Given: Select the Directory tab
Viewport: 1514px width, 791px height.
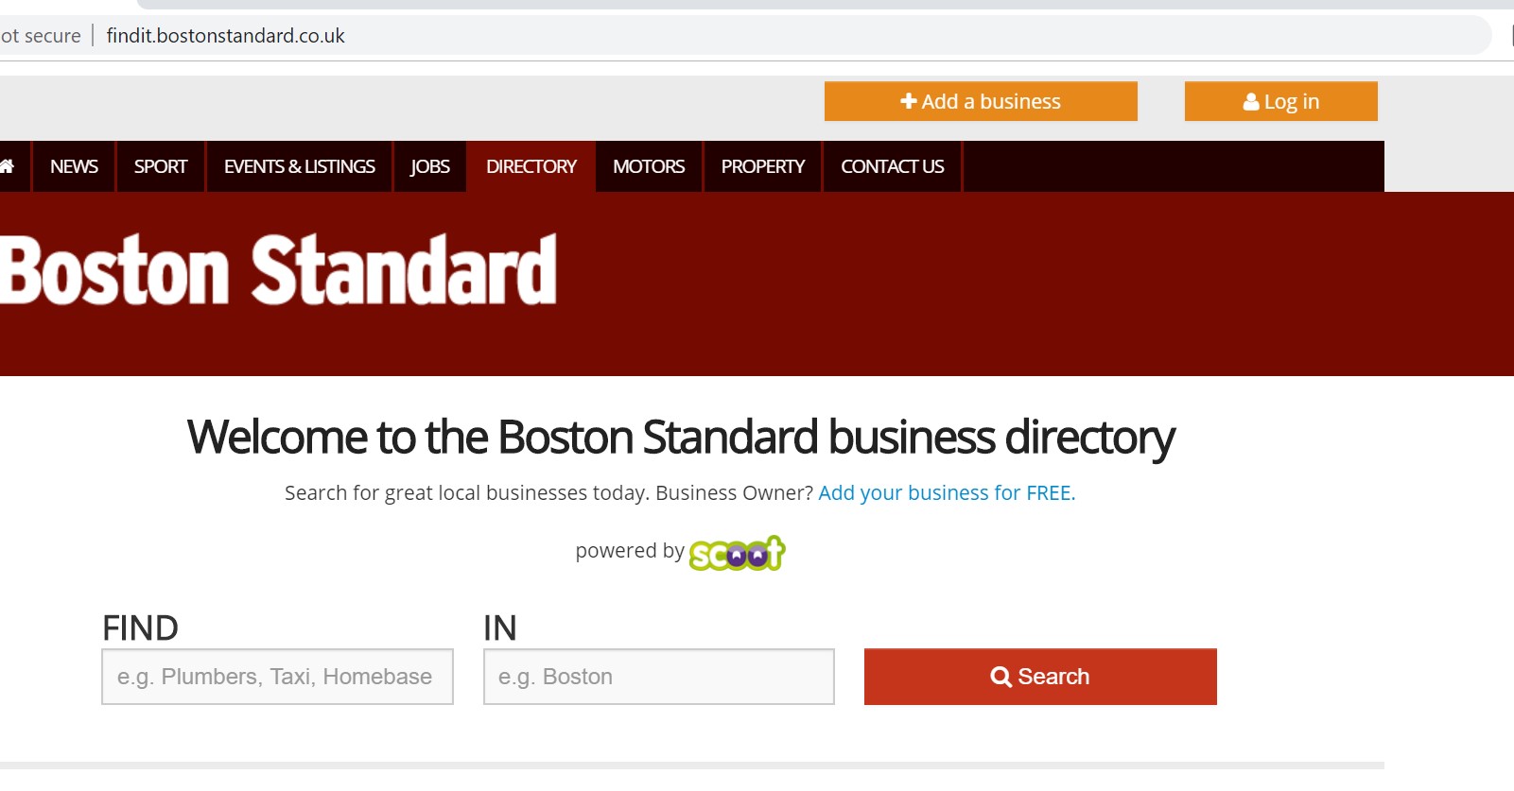Looking at the screenshot, I should (x=531, y=166).
